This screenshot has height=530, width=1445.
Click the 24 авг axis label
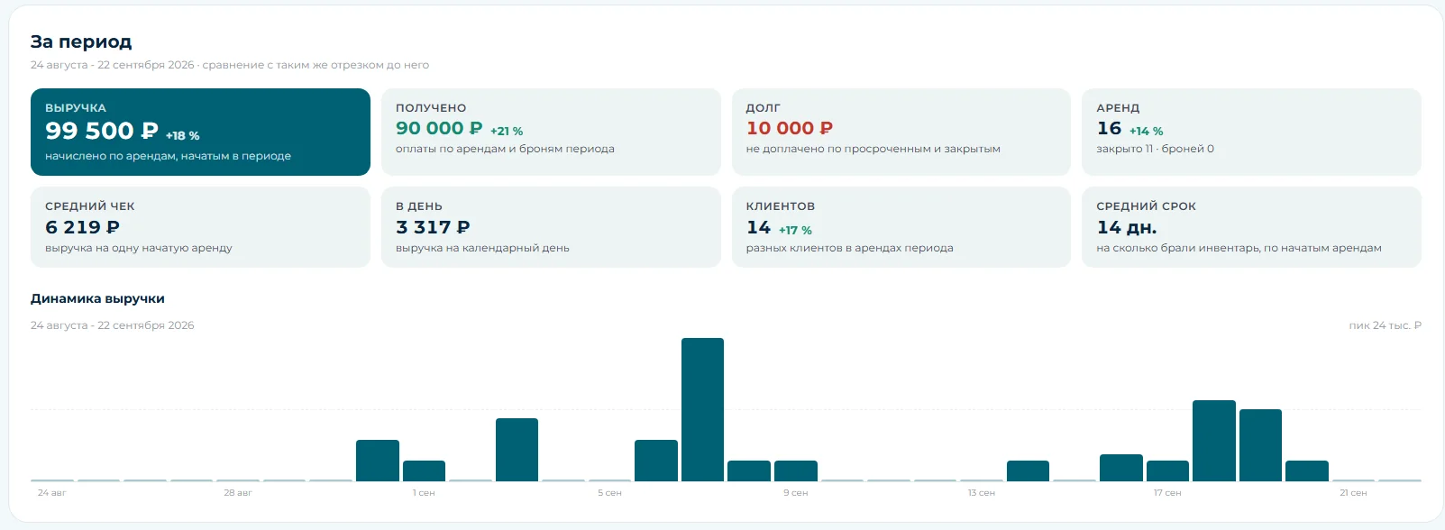click(x=51, y=493)
